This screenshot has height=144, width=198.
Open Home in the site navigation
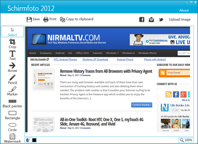(x=33, y=53)
